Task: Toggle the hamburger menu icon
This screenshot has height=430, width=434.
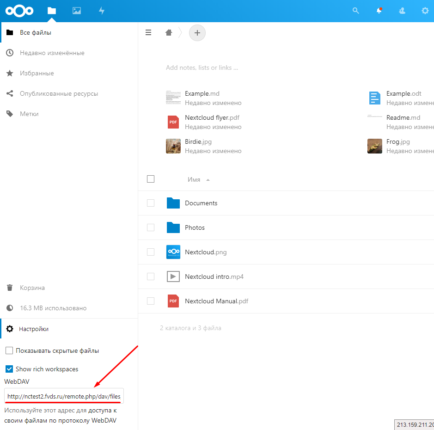Action: click(x=148, y=33)
